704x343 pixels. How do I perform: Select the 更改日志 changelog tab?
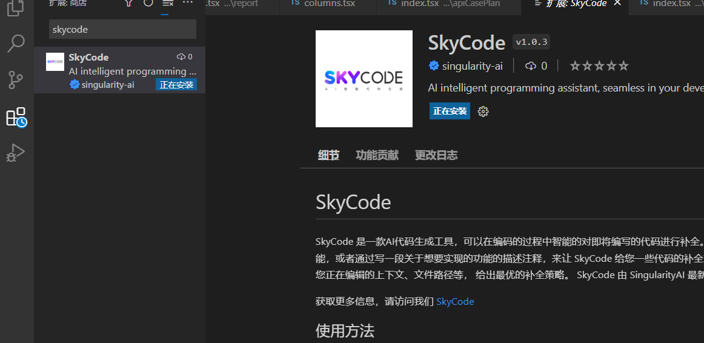pyautogui.click(x=436, y=155)
